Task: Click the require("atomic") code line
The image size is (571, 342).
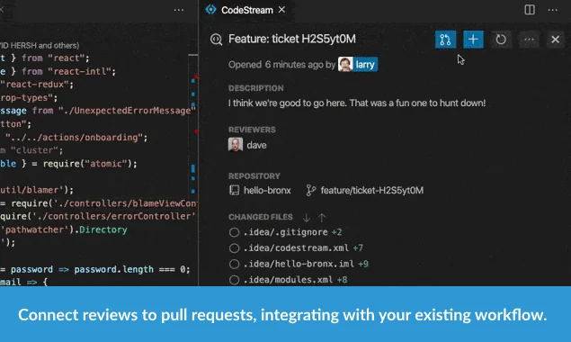Action: click(x=68, y=164)
